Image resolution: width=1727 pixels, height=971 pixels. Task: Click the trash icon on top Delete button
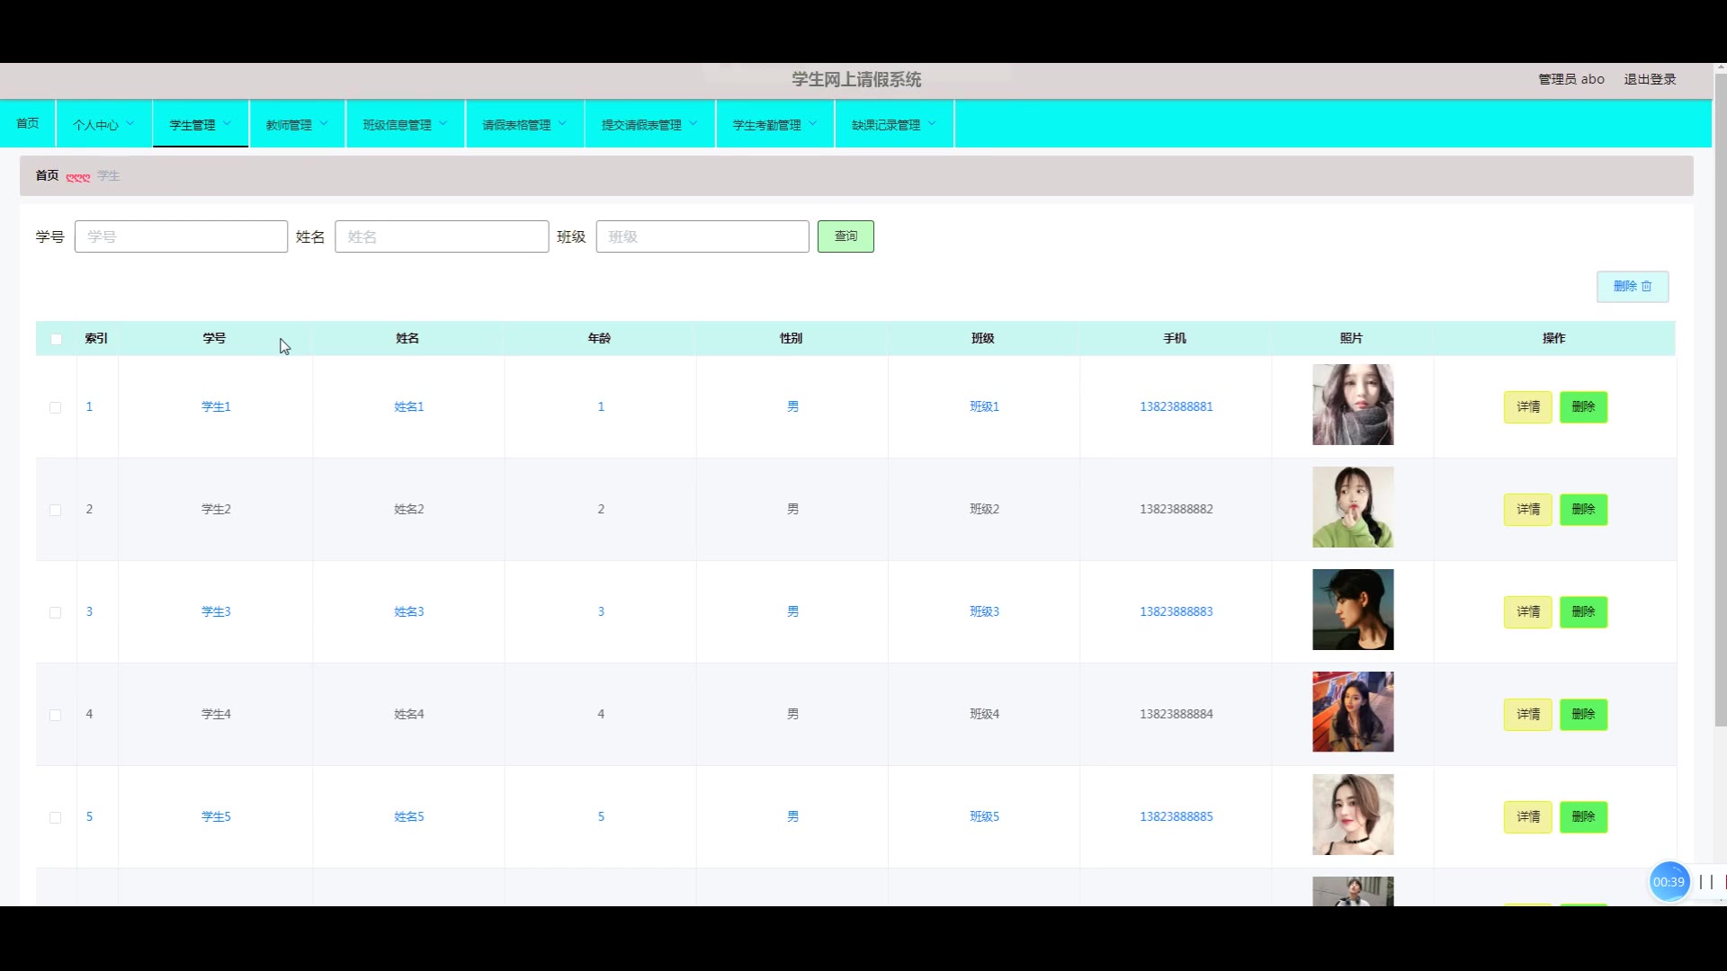click(x=1647, y=286)
